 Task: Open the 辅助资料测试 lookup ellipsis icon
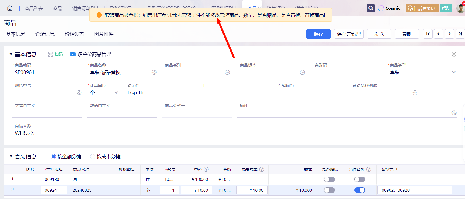coord(415,93)
